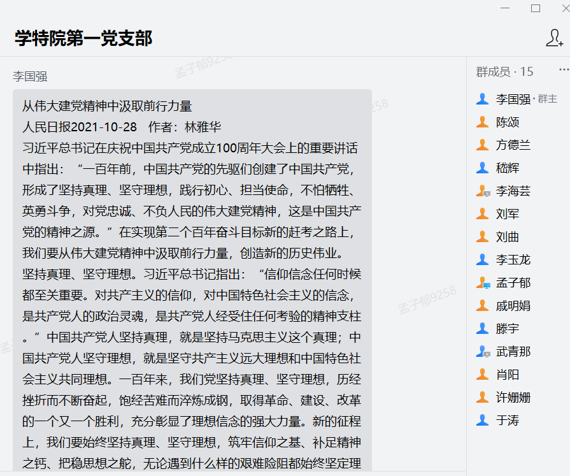This screenshot has width=570, height=476.
Task: Select member 于涛 at list bottom
Action: (508, 421)
